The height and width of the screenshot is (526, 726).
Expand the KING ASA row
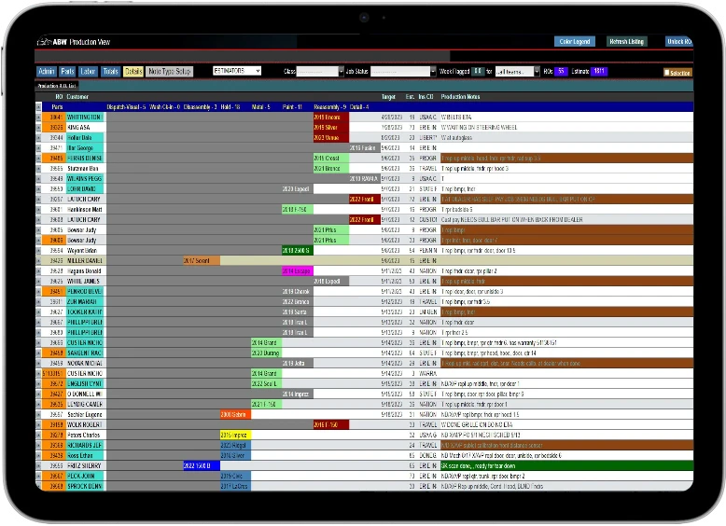coord(39,128)
